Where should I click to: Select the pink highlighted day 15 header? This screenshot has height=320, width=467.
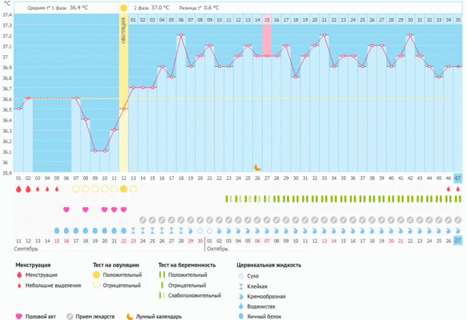[x=267, y=20]
